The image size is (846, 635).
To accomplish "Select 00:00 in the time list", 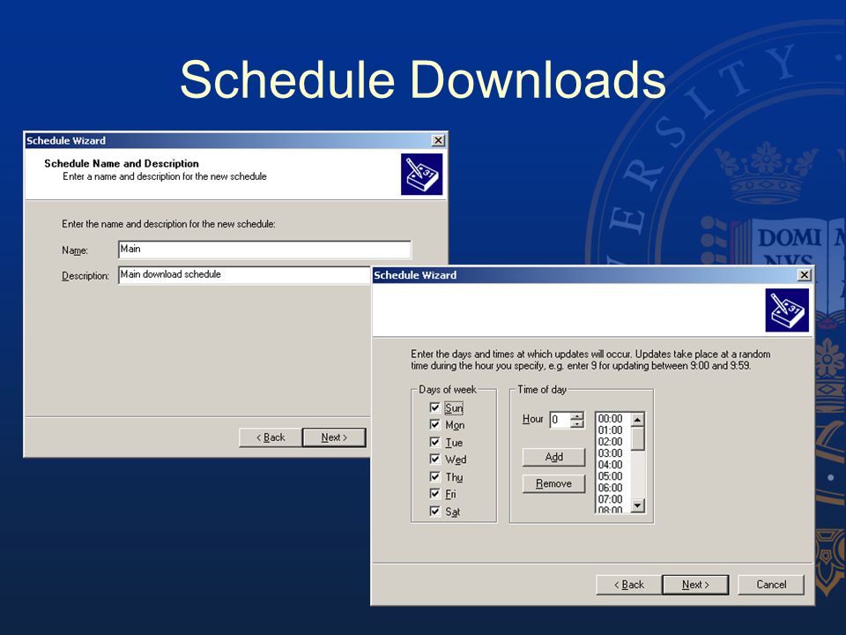I will [610, 418].
